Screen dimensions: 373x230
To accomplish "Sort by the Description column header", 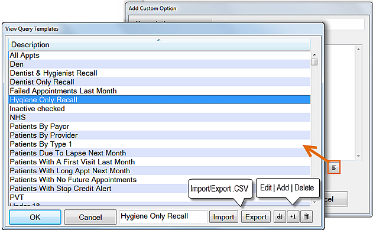I will point(160,45).
